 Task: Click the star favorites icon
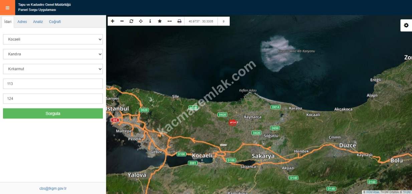160,21
